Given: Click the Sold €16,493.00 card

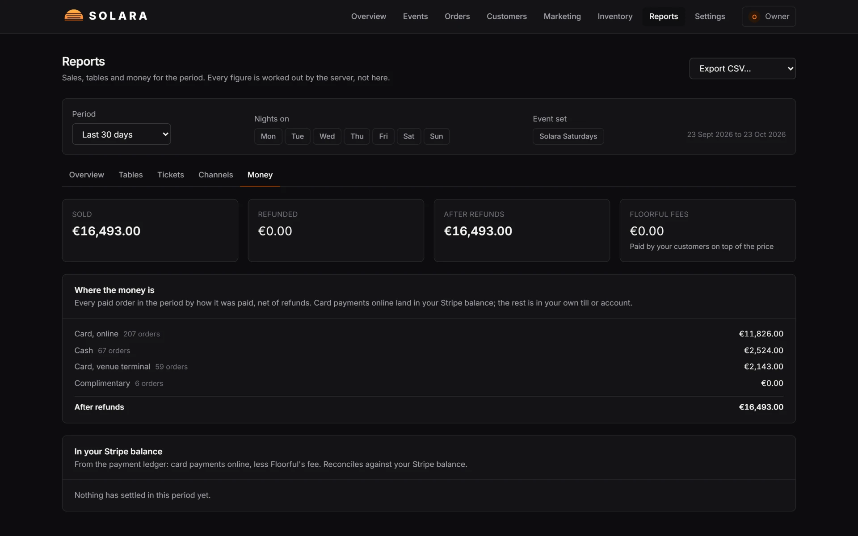Looking at the screenshot, I should (150, 230).
